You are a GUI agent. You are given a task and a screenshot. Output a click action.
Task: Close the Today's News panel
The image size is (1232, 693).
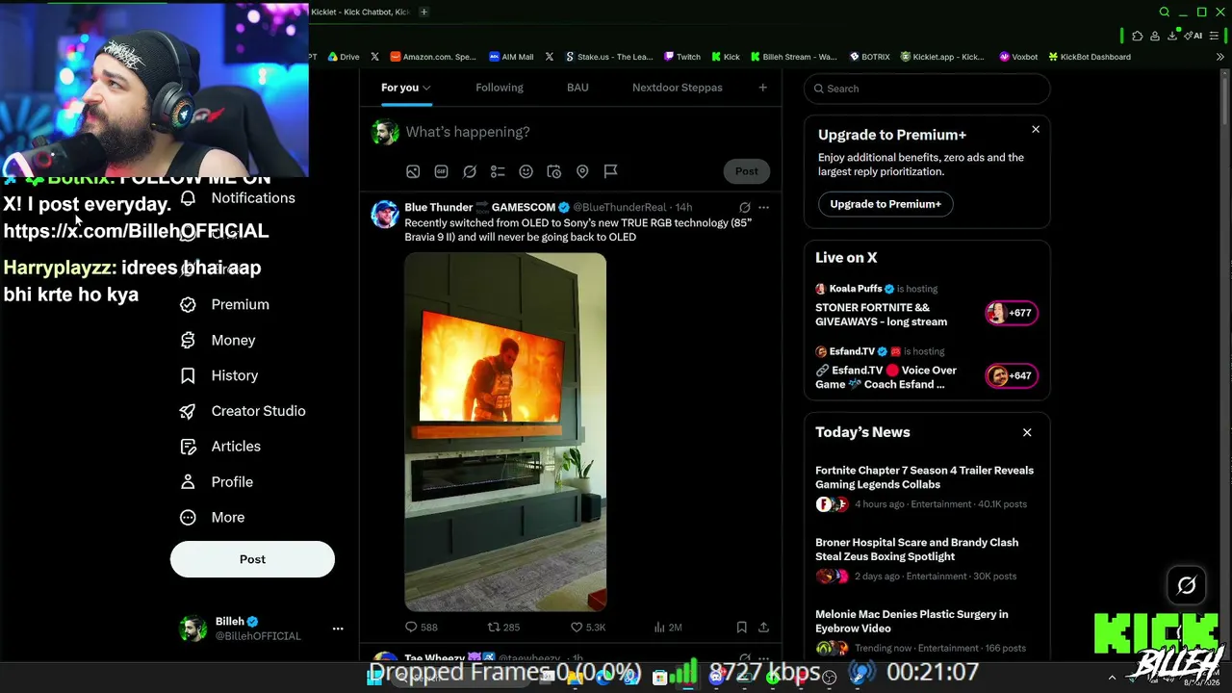click(1027, 432)
